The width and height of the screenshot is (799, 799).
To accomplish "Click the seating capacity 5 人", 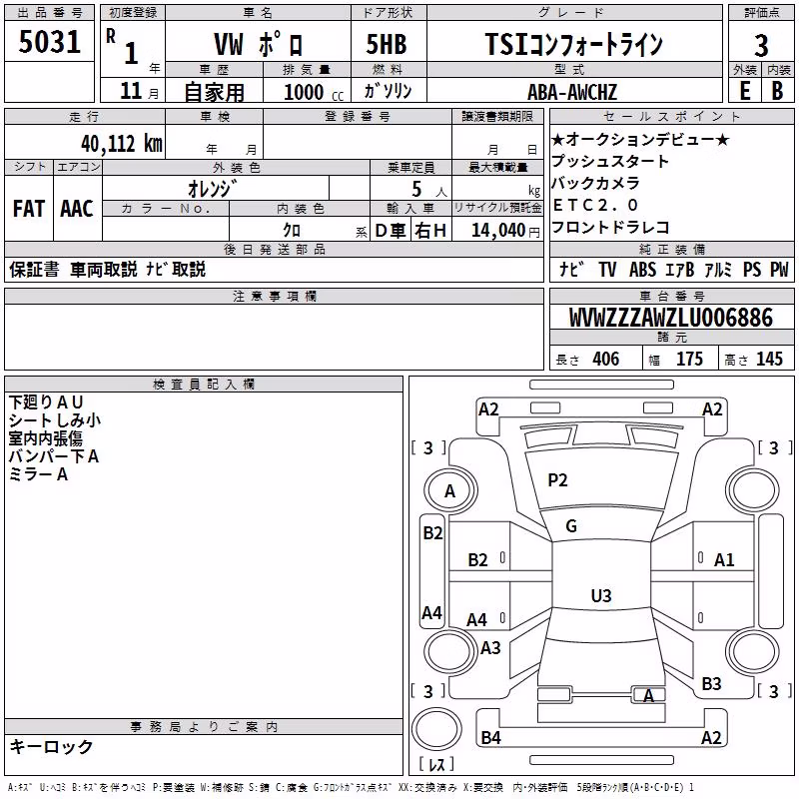I will (429, 190).
